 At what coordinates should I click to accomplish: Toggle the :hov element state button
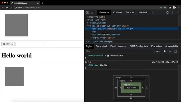click(x=157, y=51)
